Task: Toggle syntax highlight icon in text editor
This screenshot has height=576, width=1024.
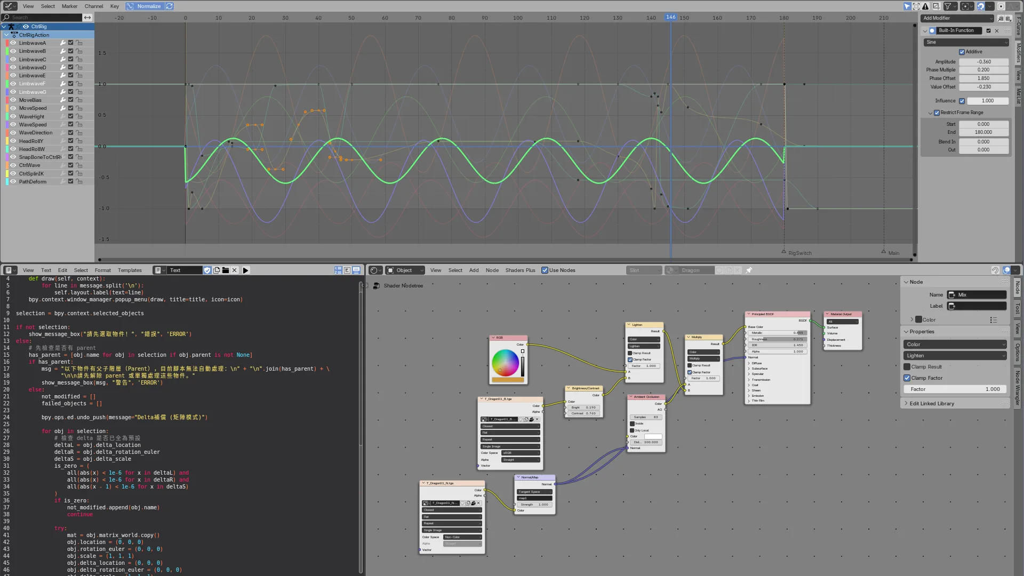Action: [356, 270]
